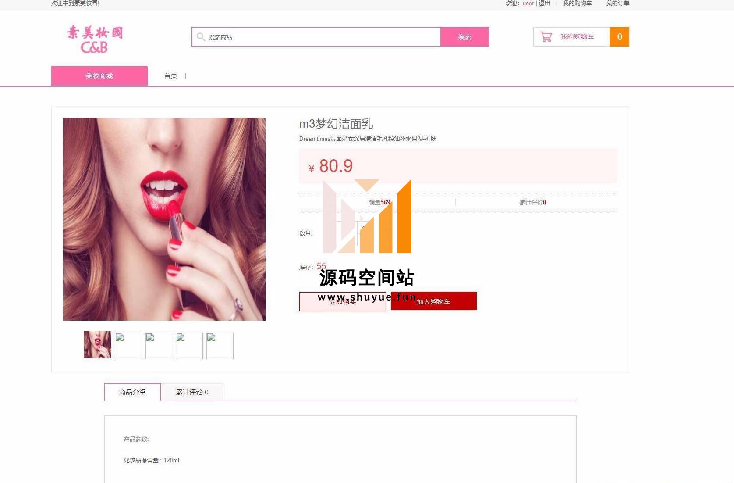Select the first lipstick product thumbnail
The width and height of the screenshot is (734, 483).
coord(98,345)
